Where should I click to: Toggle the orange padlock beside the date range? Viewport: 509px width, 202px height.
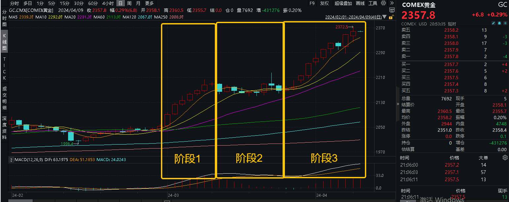pyautogui.click(x=391, y=17)
